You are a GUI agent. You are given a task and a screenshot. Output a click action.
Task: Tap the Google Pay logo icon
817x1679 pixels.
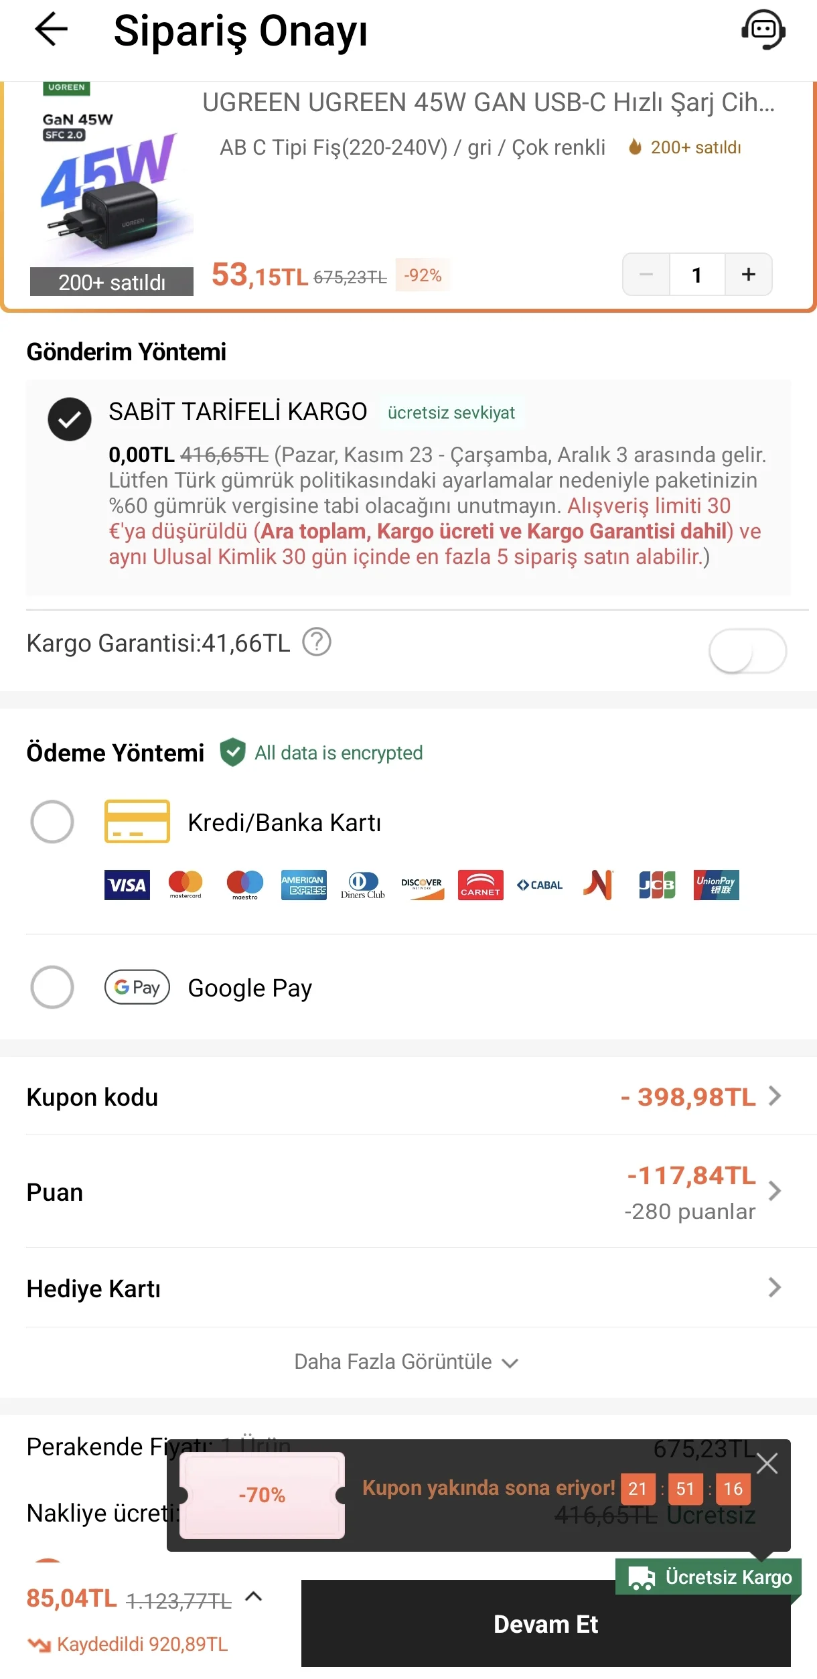click(x=137, y=987)
